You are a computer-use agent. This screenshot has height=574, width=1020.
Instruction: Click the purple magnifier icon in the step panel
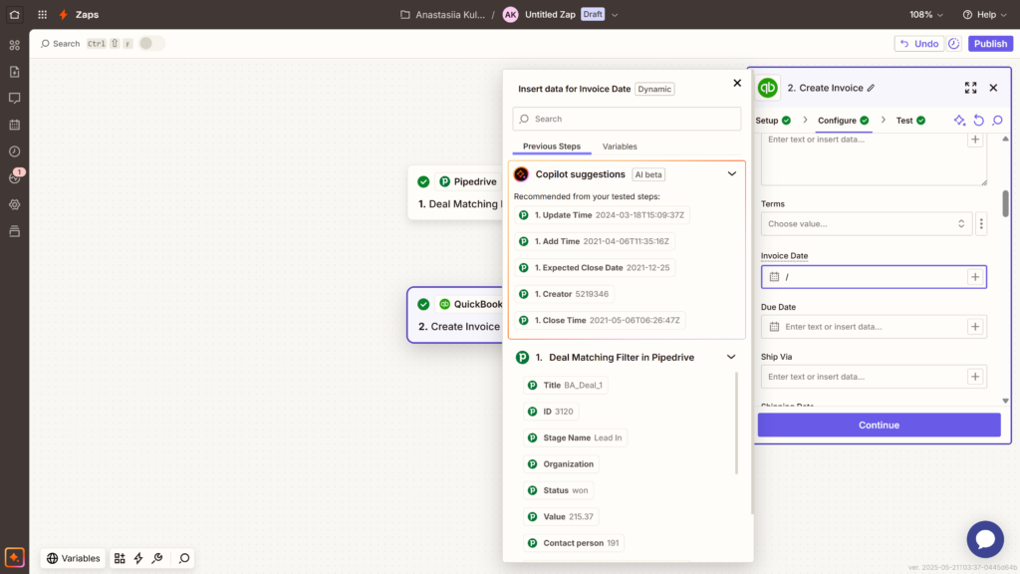[997, 121]
